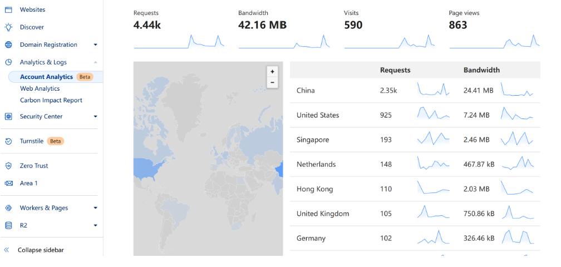
Task: Expand the Domain Registration dropdown arrow
Action: pos(95,44)
